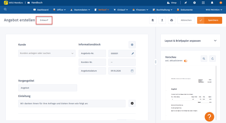Open the Einkauf menu

121,10
